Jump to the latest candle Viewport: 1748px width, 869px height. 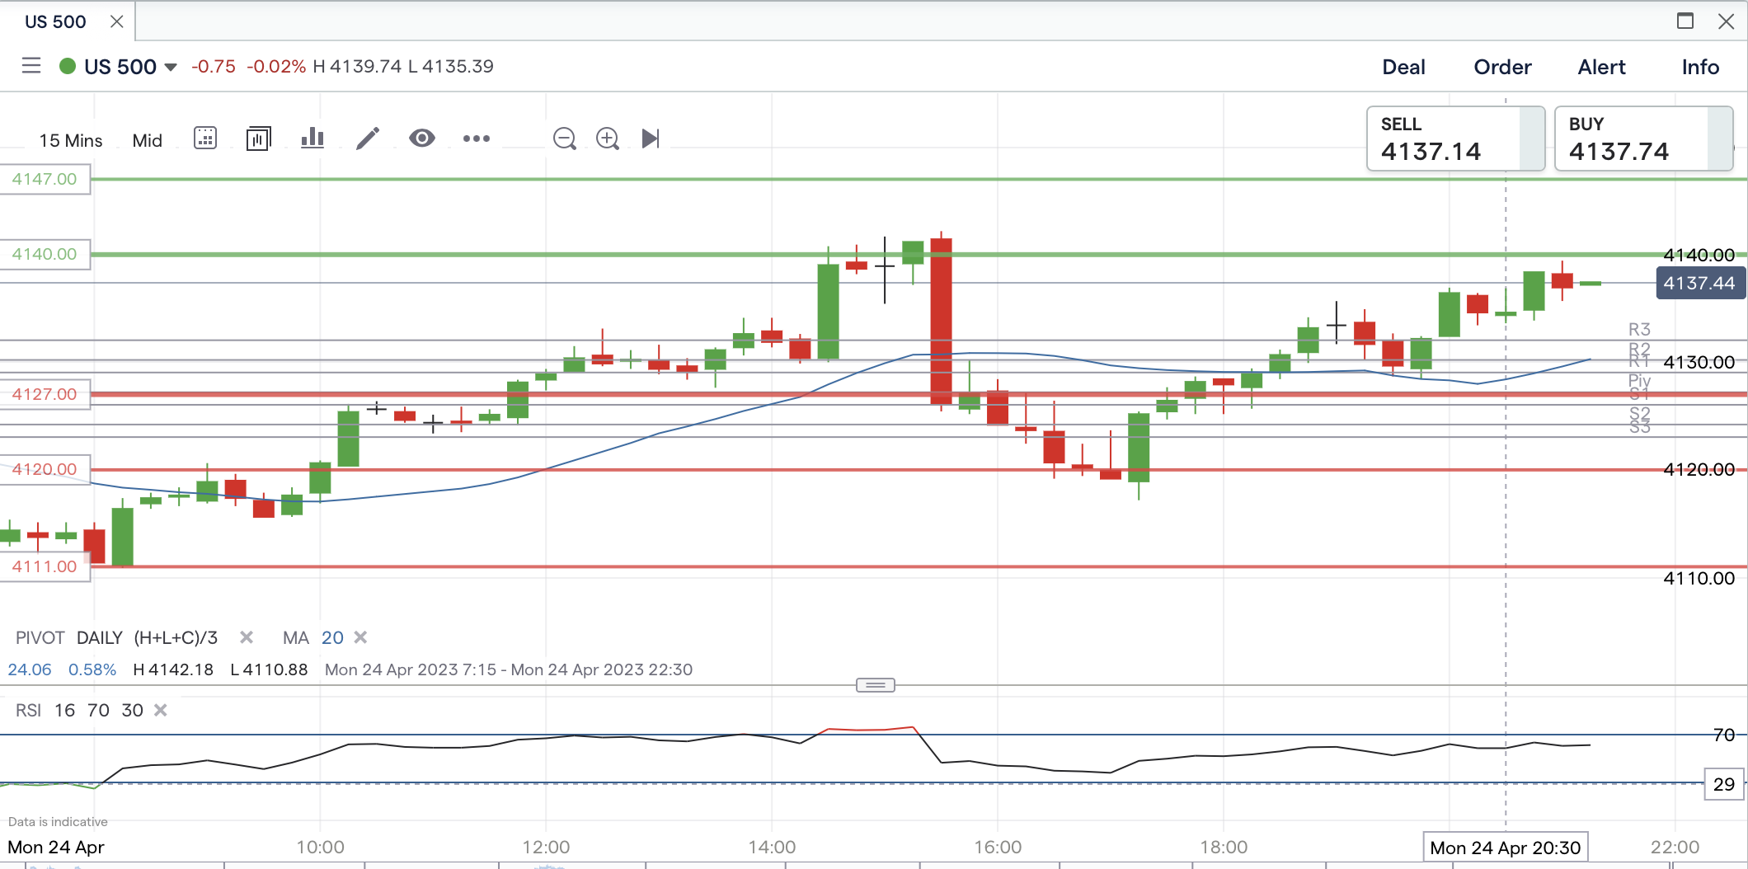coord(651,139)
